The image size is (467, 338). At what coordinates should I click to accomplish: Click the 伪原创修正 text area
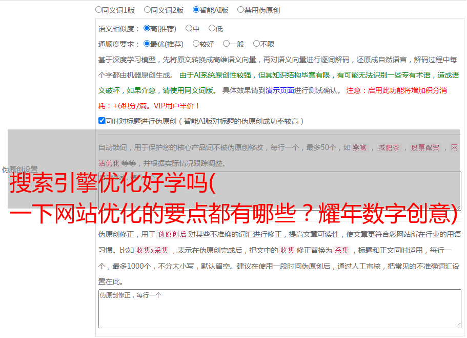[280, 309]
